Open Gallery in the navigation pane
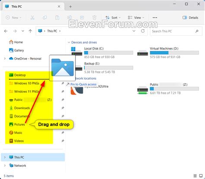The width and height of the screenshot is (205, 179). [x=16, y=50]
